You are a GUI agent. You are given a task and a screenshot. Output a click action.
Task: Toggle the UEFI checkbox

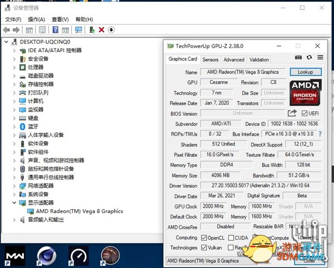[x=304, y=113]
